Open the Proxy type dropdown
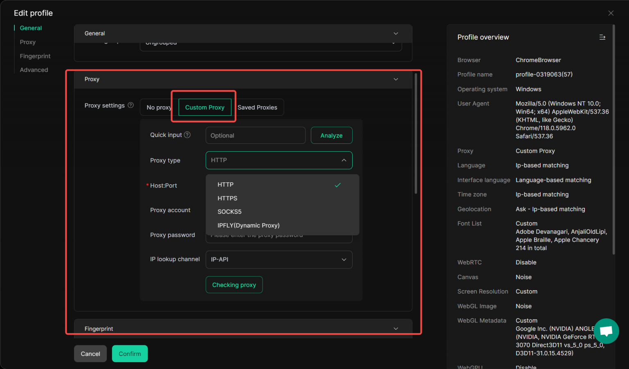Viewport: 629px width, 369px height. click(x=278, y=160)
